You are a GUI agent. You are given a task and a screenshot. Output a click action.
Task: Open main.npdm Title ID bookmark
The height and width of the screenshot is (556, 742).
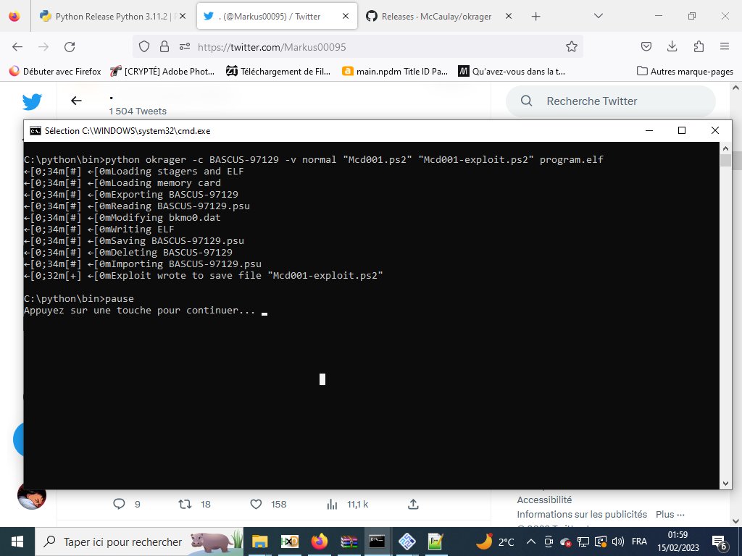coord(395,72)
